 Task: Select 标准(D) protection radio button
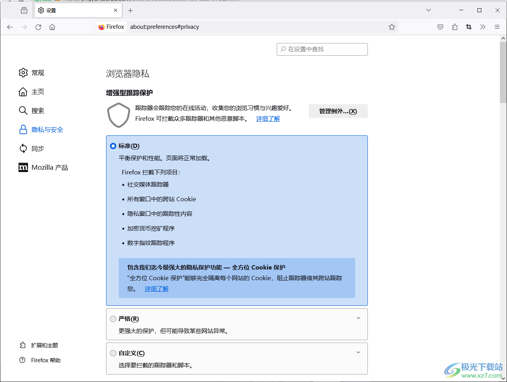click(x=113, y=146)
